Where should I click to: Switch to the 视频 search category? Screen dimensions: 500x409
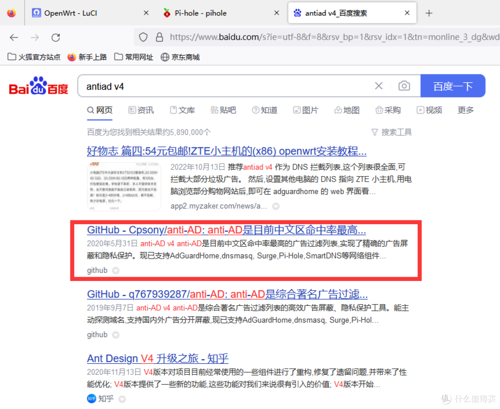point(429,110)
